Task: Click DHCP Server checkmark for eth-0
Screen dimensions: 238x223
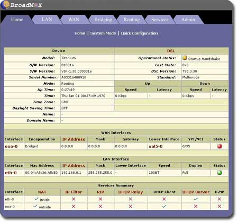Action: point(196,199)
